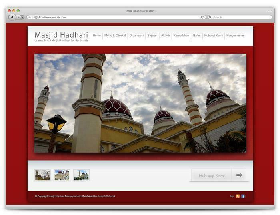The height and width of the screenshot is (215, 280).
Task: Open the Home menu item
Action: coord(97,36)
